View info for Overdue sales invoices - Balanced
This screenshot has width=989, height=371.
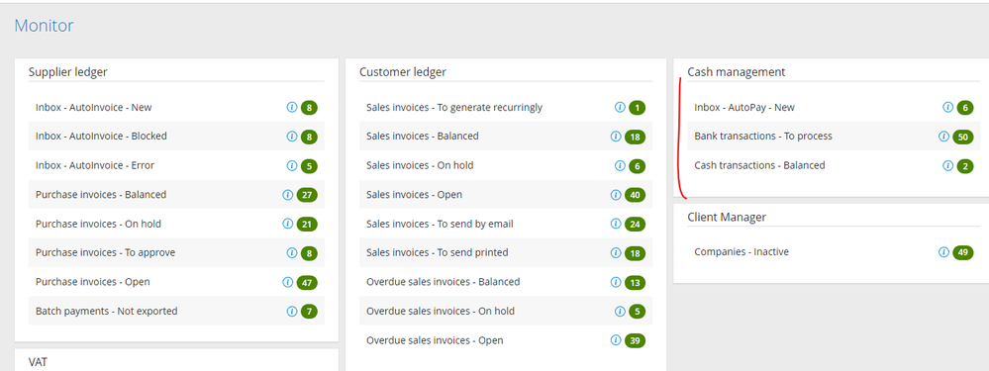pyautogui.click(x=616, y=282)
